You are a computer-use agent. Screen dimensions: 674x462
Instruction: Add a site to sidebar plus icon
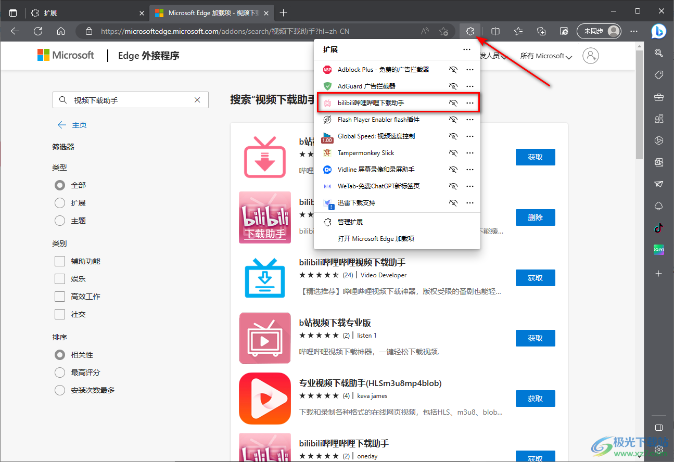tap(659, 273)
